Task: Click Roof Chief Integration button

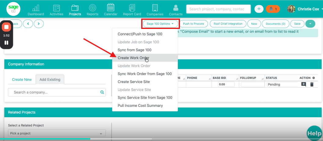Action: point(228,24)
